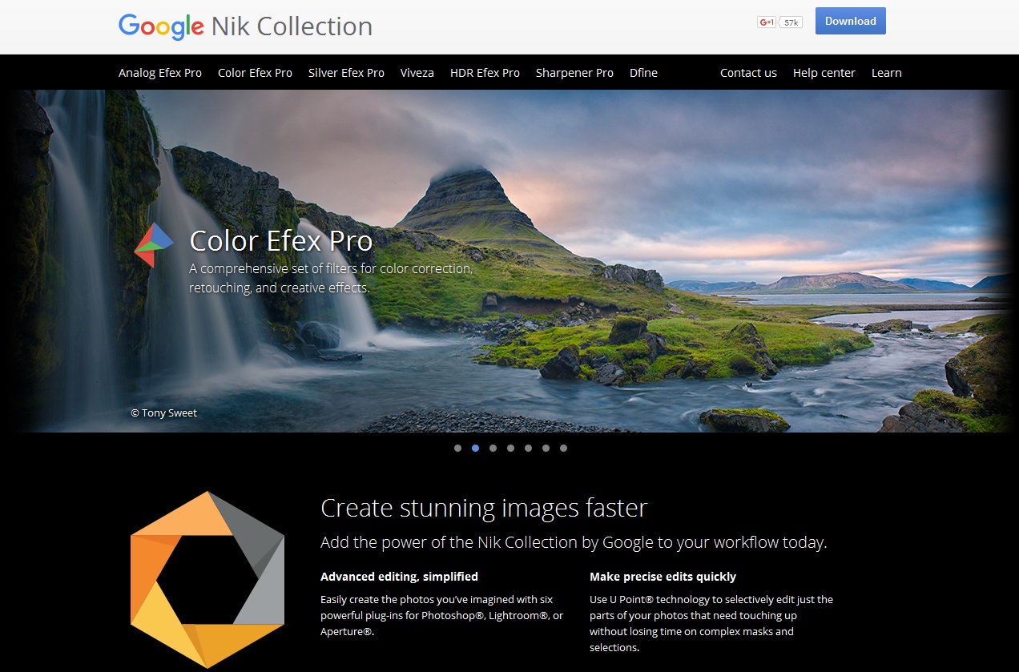Screen dimensions: 1019x672
Task: Click the Contact us link
Action: 748,73
